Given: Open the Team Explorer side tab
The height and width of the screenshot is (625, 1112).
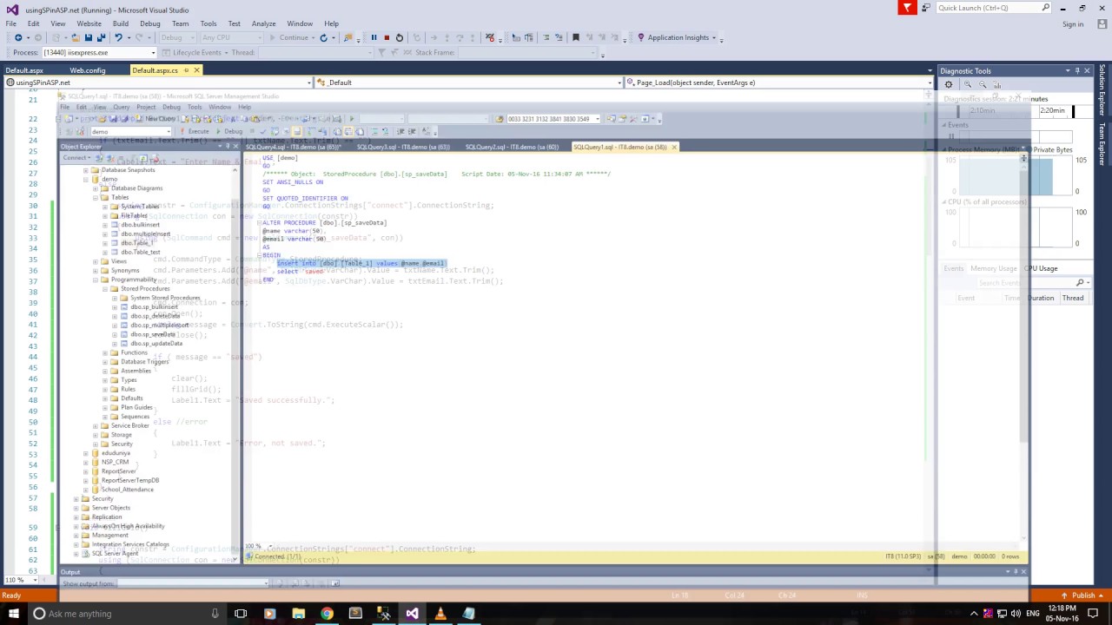Looking at the screenshot, I should (x=1103, y=143).
